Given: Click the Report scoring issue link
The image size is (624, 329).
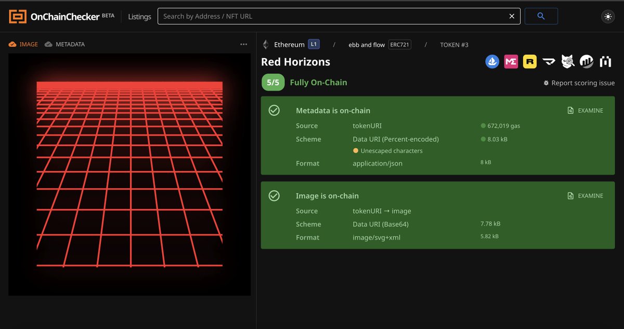Looking at the screenshot, I should [x=583, y=83].
